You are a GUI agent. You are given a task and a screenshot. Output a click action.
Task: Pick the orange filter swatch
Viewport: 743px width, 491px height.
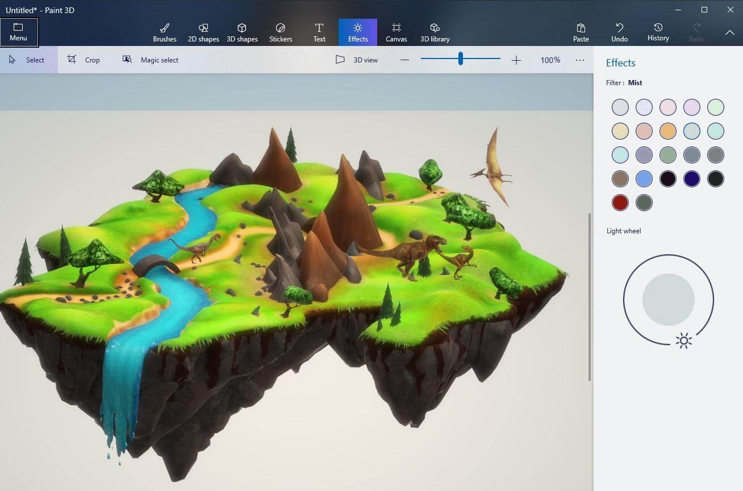[x=668, y=131]
